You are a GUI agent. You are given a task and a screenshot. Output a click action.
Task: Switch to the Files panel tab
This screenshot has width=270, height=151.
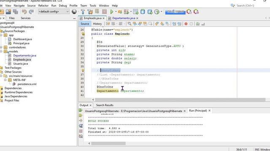(x=12, y=18)
